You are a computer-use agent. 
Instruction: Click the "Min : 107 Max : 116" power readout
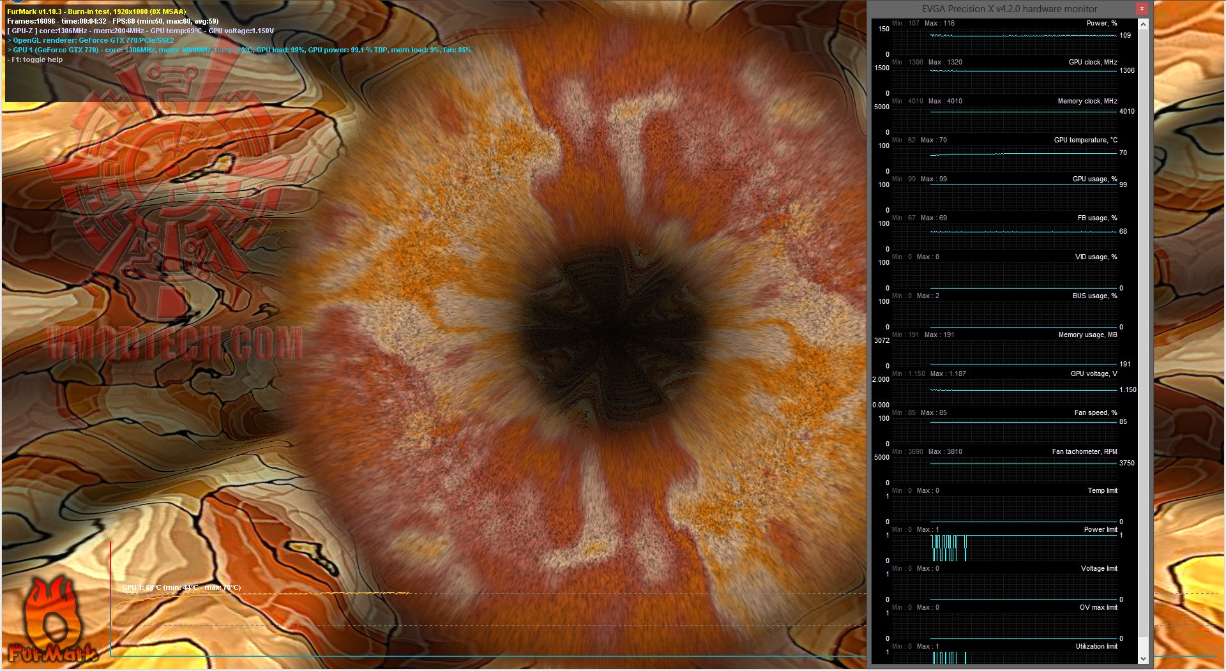point(923,23)
